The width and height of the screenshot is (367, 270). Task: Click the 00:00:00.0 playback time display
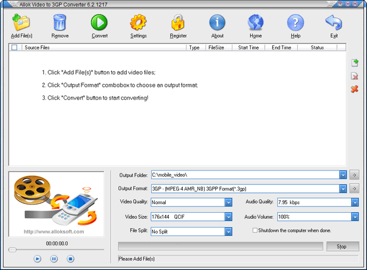click(x=57, y=244)
